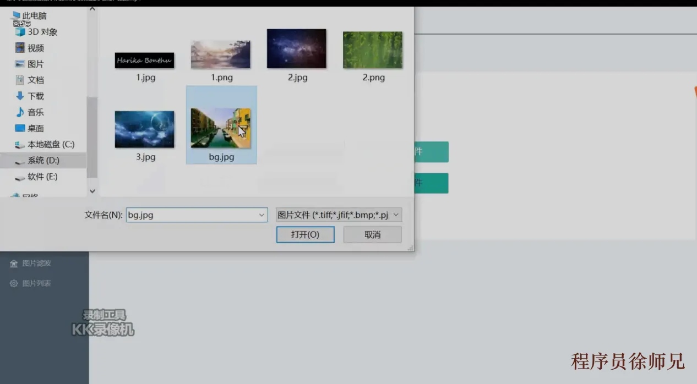Expand the file name history dropdown arrow
Viewport: 697px width, 384px height.
click(x=262, y=215)
